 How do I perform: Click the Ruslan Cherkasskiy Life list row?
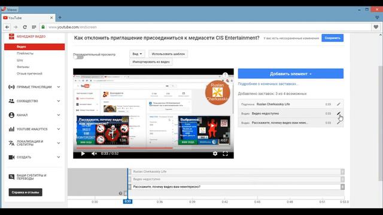coord(291,104)
